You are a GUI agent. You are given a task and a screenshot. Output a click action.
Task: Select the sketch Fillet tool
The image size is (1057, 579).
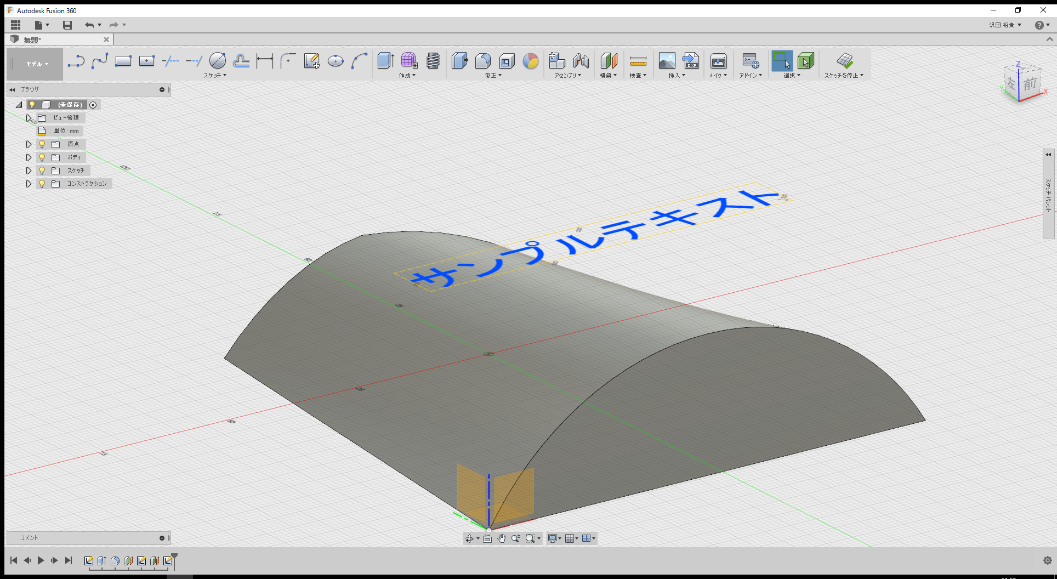(x=288, y=61)
